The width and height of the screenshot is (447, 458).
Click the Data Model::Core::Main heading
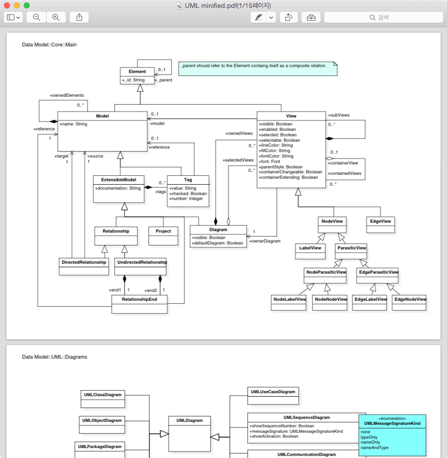(48, 44)
